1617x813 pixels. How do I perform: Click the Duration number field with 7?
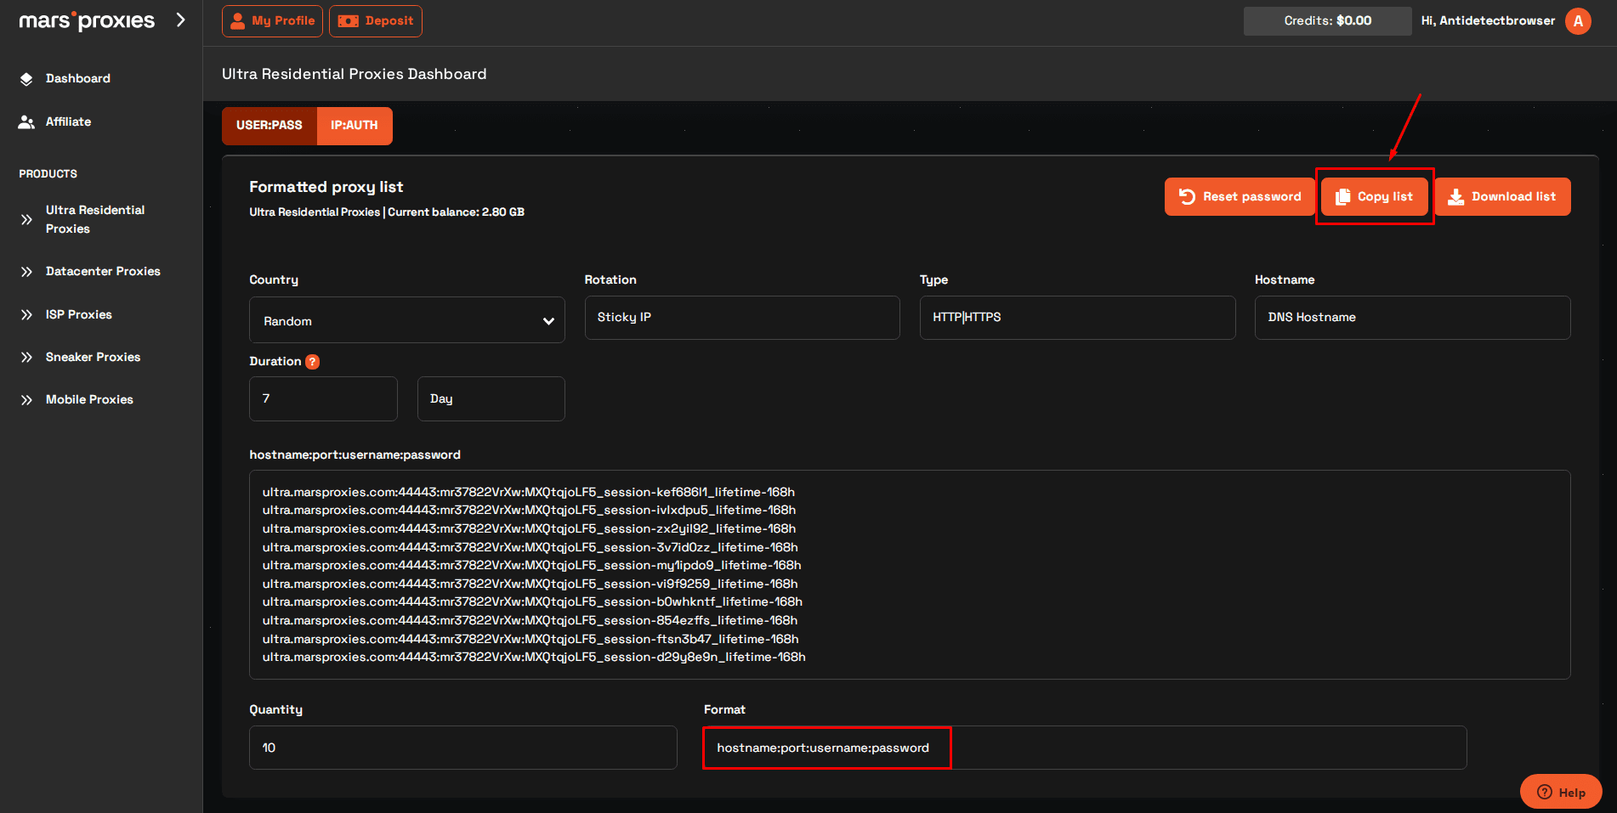point(323,398)
